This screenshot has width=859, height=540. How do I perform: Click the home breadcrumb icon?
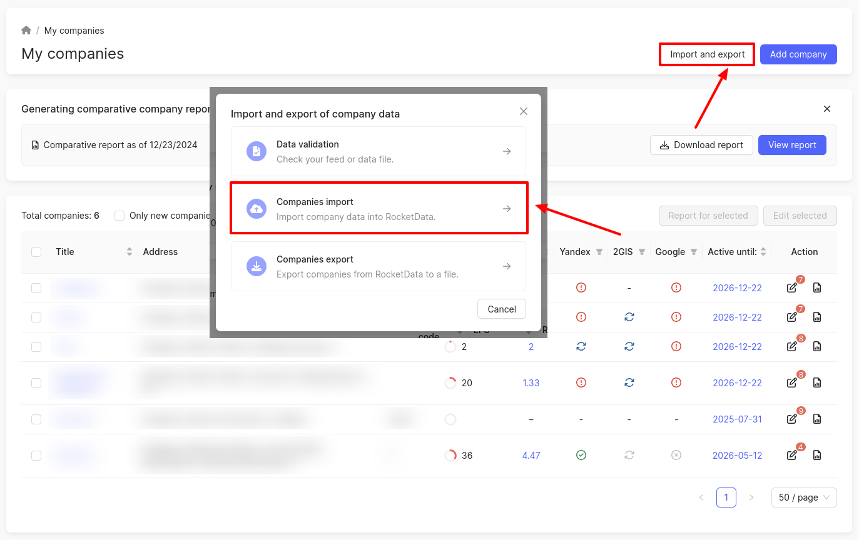click(x=26, y=31)
